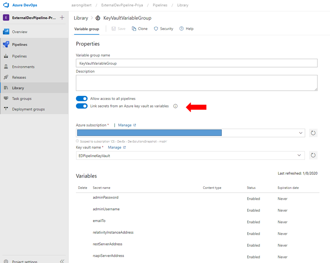Click the Content type column header
This screenshot has width=330, height=263.
coord(212,188)
